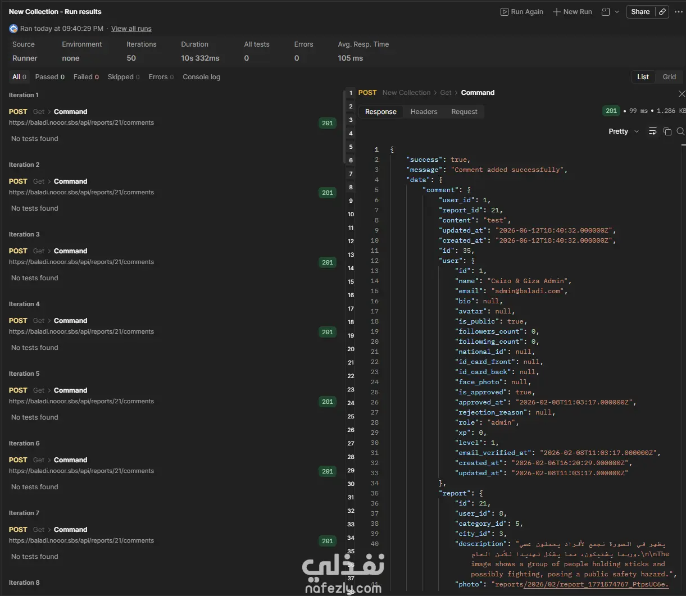The width and height of the screenshot is (686, 596).
Task: Click the Share button
Action: coord(640,12)
